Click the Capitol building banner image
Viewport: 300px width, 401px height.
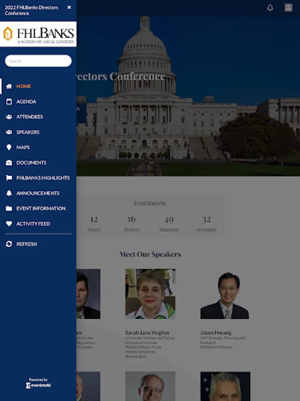188,96
